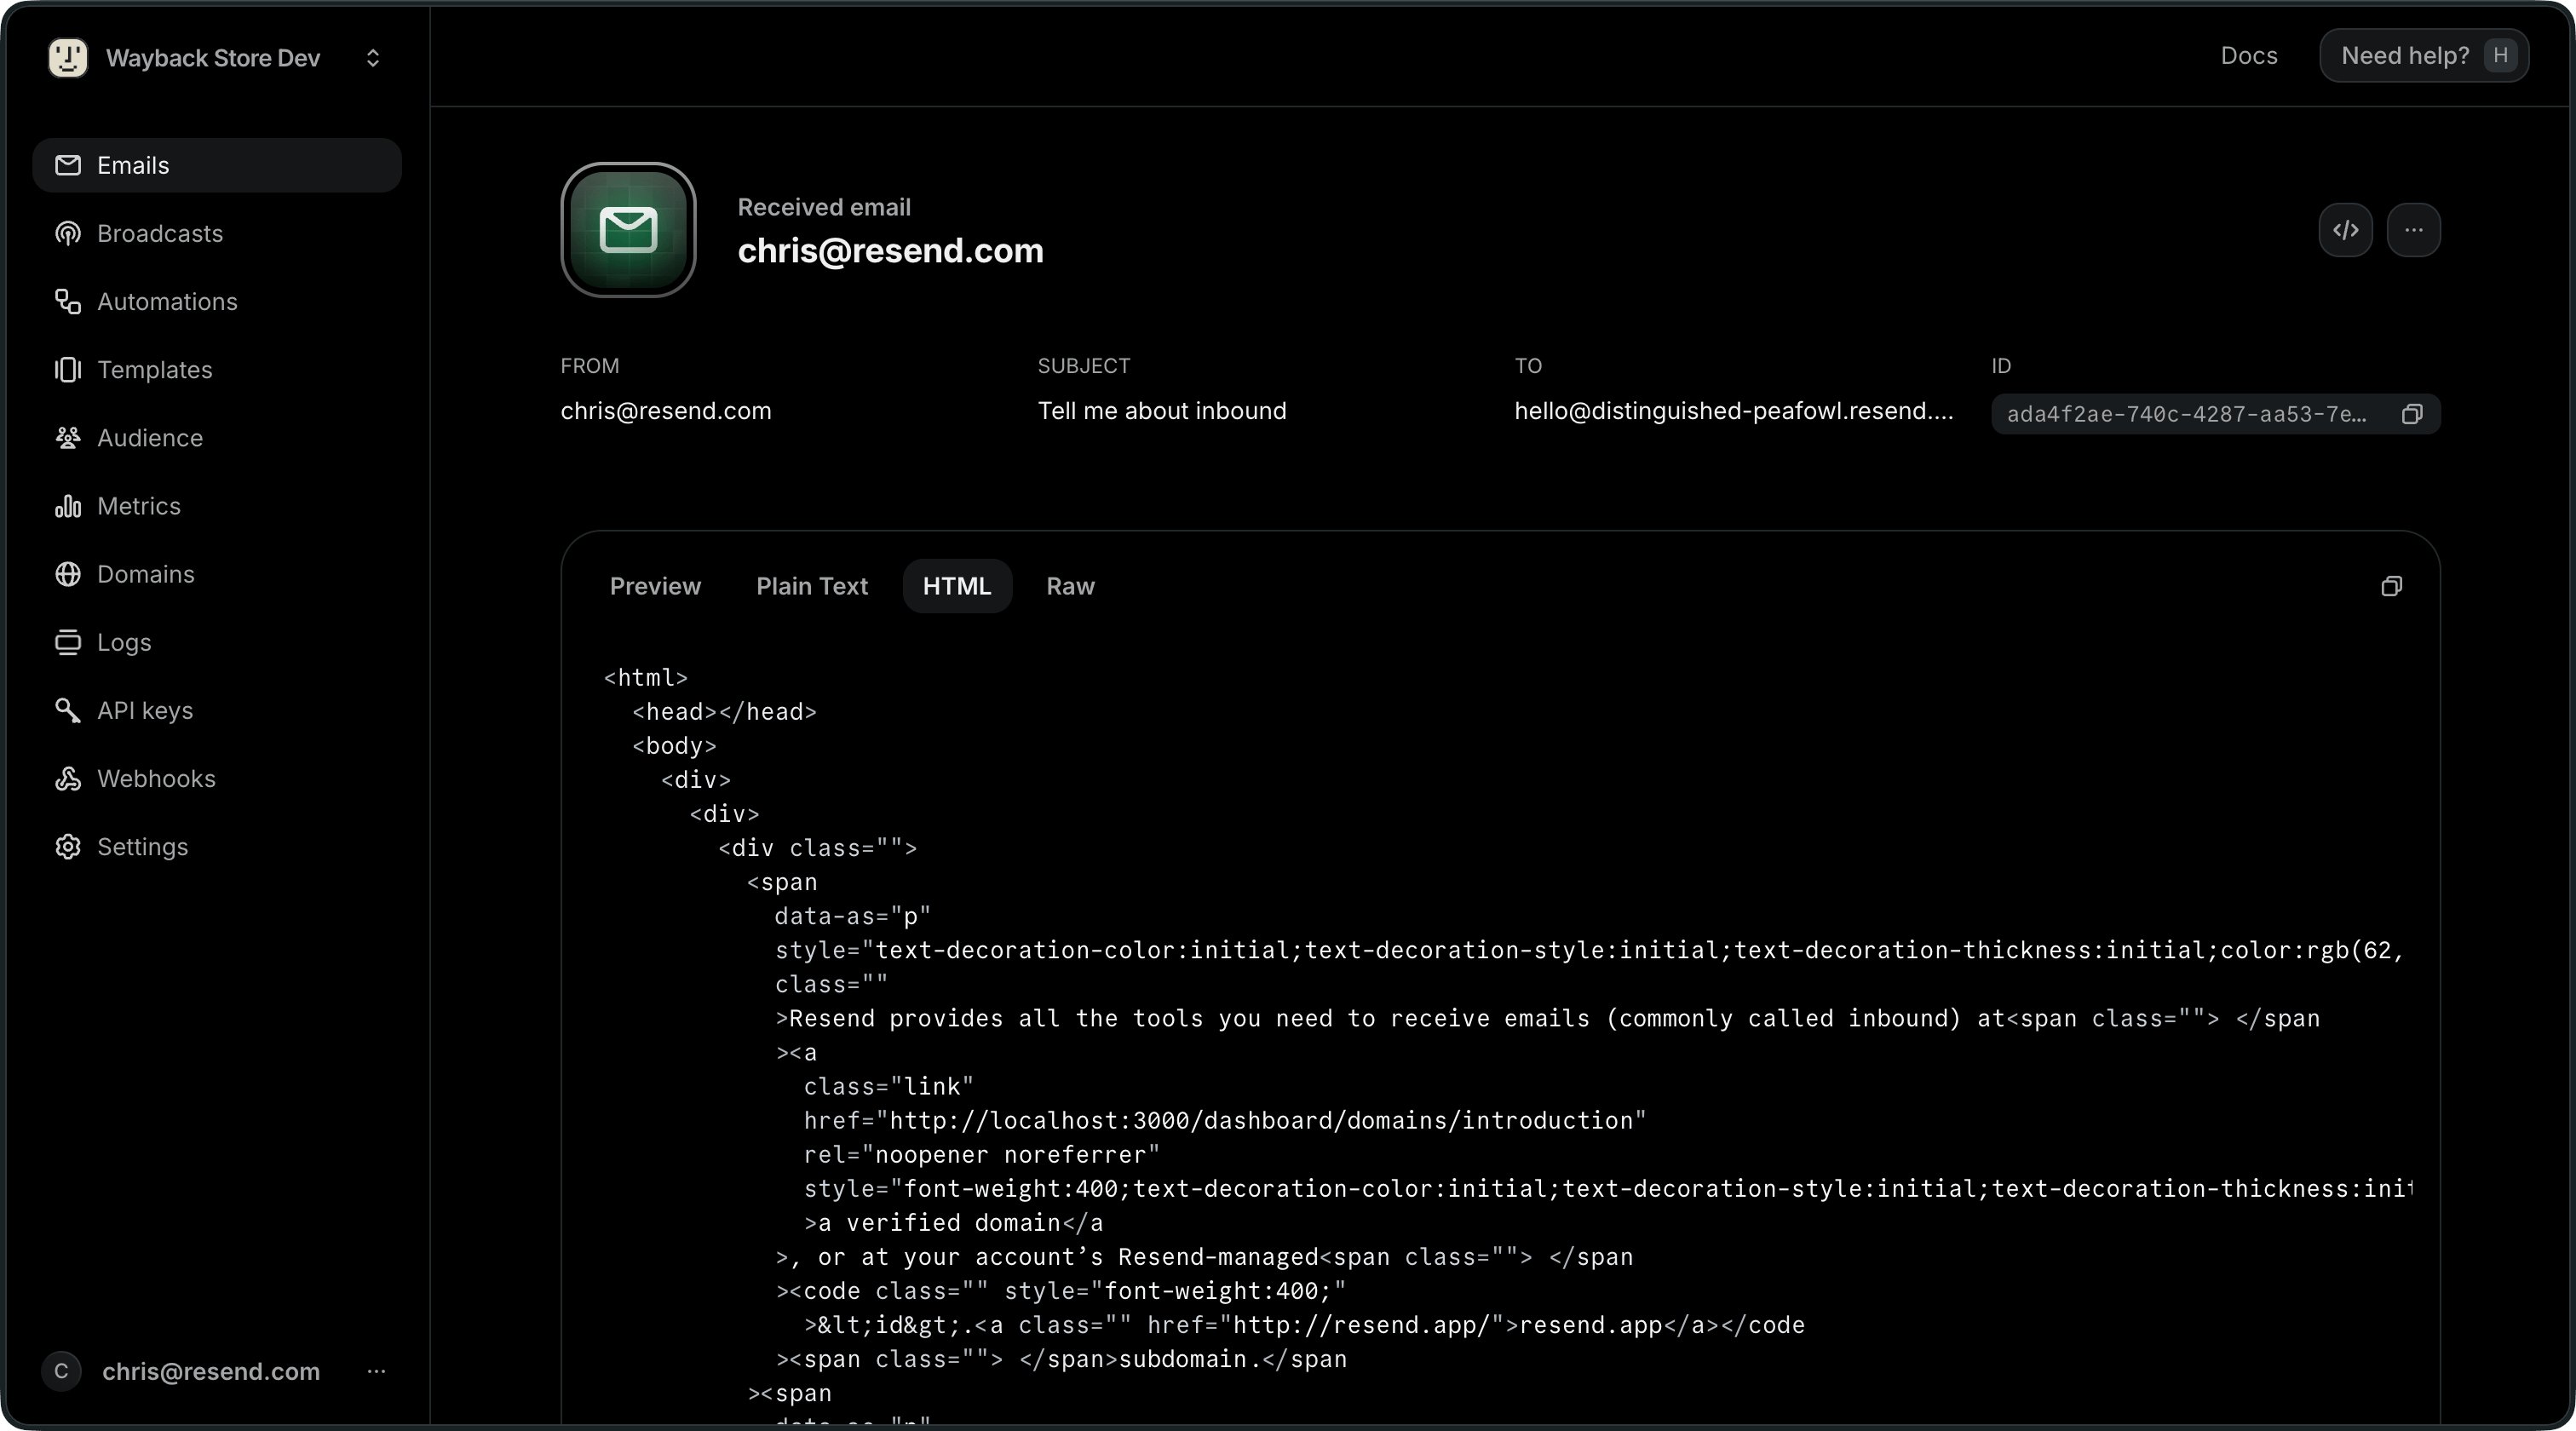Open the Logs section
This screenshot has width=2576, height=1431.
click(x=217, y=642)
